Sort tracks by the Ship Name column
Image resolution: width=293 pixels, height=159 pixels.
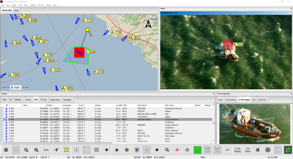pos(150,105)
